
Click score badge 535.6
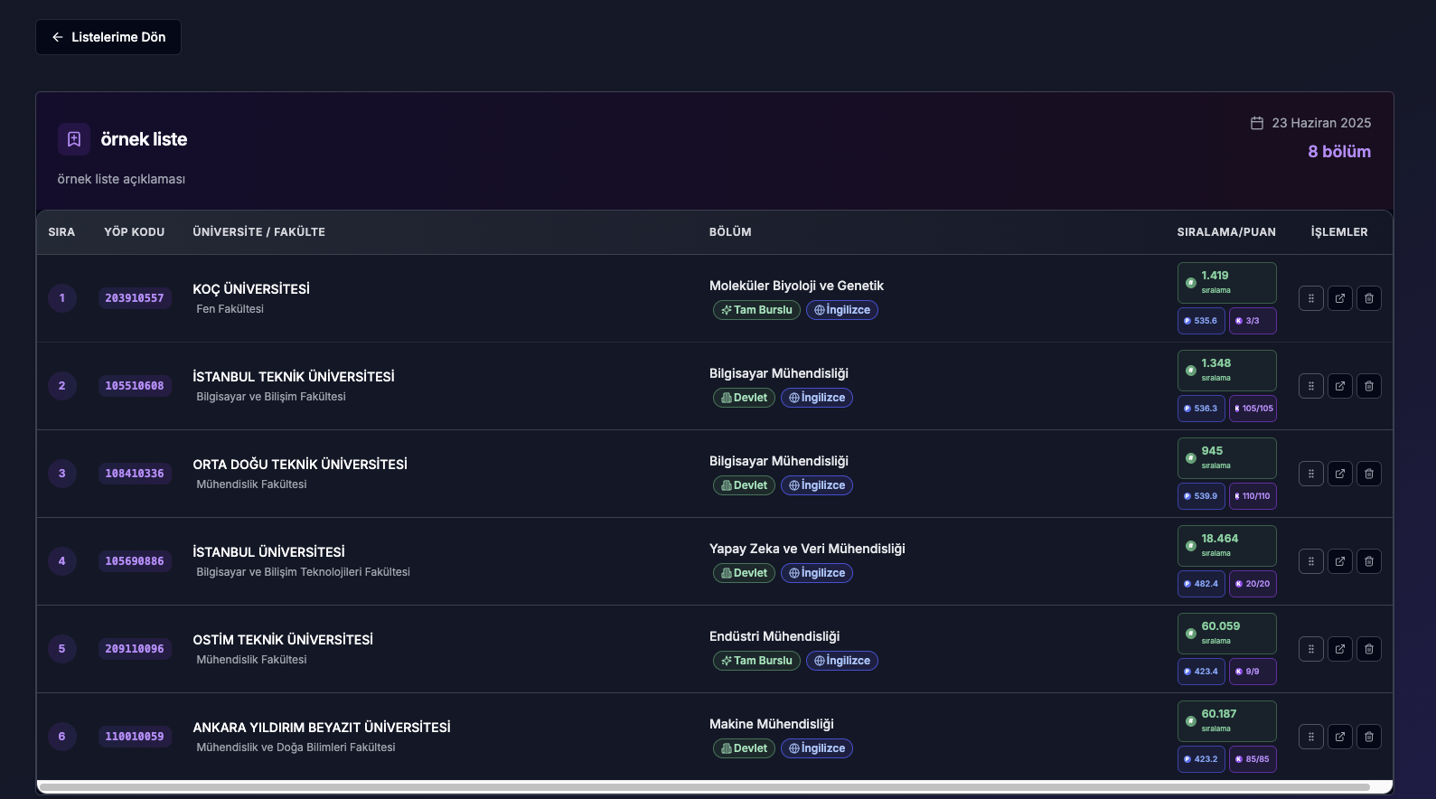tap(1201, 321)
